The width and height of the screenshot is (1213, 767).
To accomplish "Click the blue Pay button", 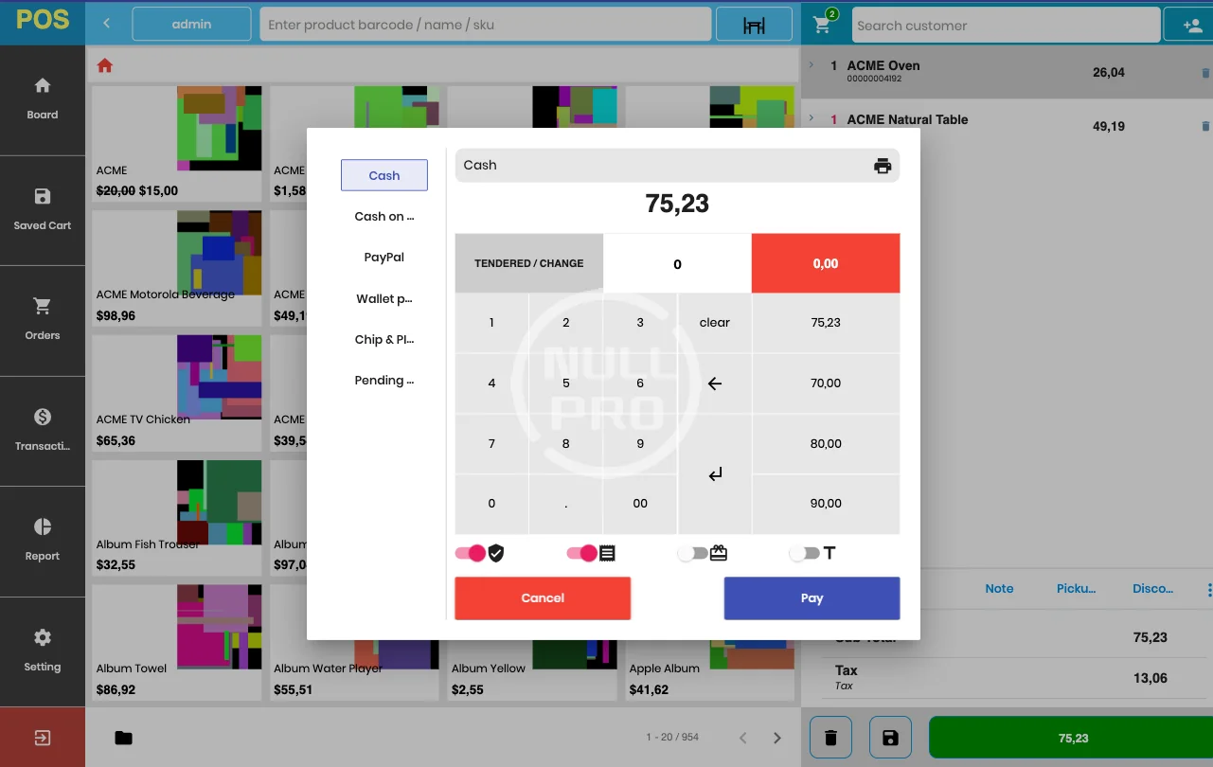I will point(812,598).
